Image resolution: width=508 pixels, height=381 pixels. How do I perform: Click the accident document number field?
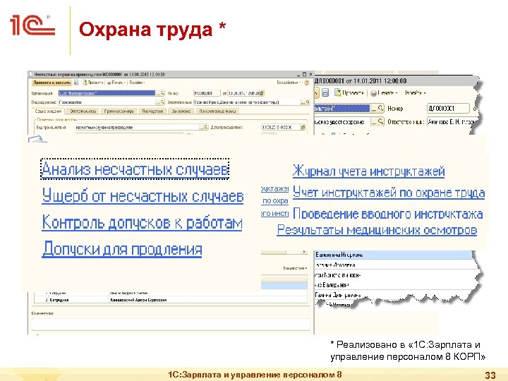click(207, 93)
